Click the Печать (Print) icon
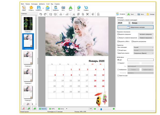Screen dimensions: 160x115 [x=48, y=8]
